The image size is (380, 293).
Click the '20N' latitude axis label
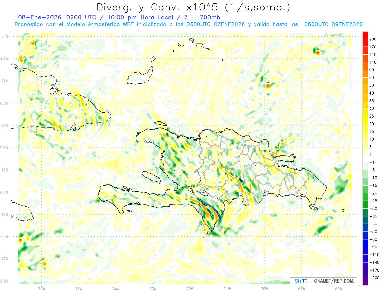pyautogui.click(x=5, y=125)
